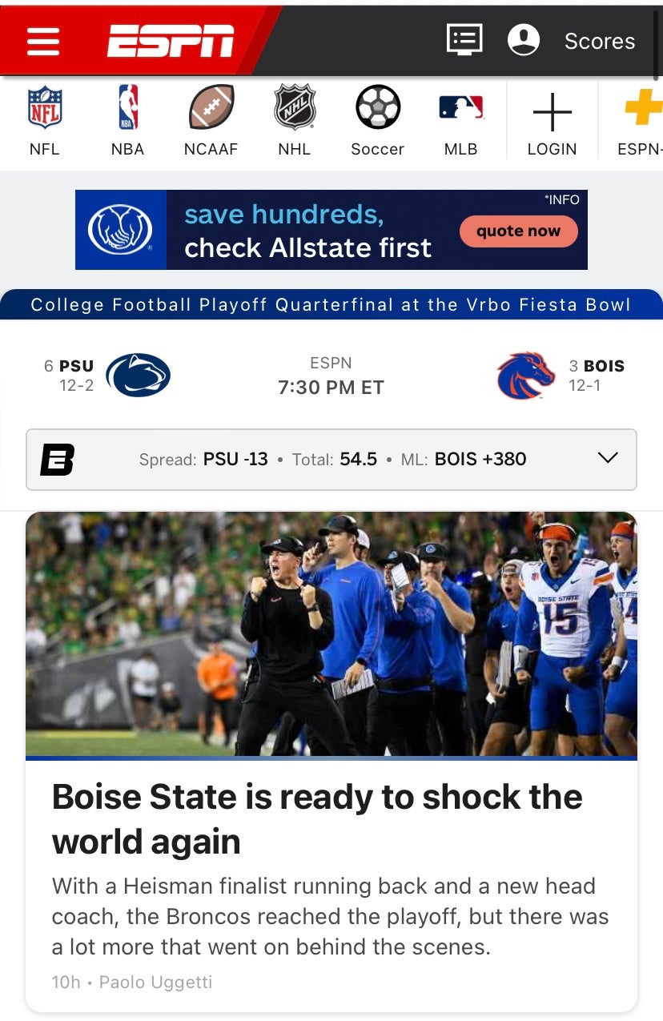Click the user profile icon
The image size is (663, 1021).
click(x=524, y=39)
